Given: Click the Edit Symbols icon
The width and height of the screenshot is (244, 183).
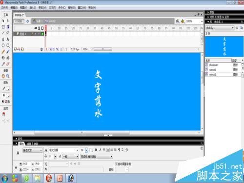Looking at the screenshot, I should (183, 21).
